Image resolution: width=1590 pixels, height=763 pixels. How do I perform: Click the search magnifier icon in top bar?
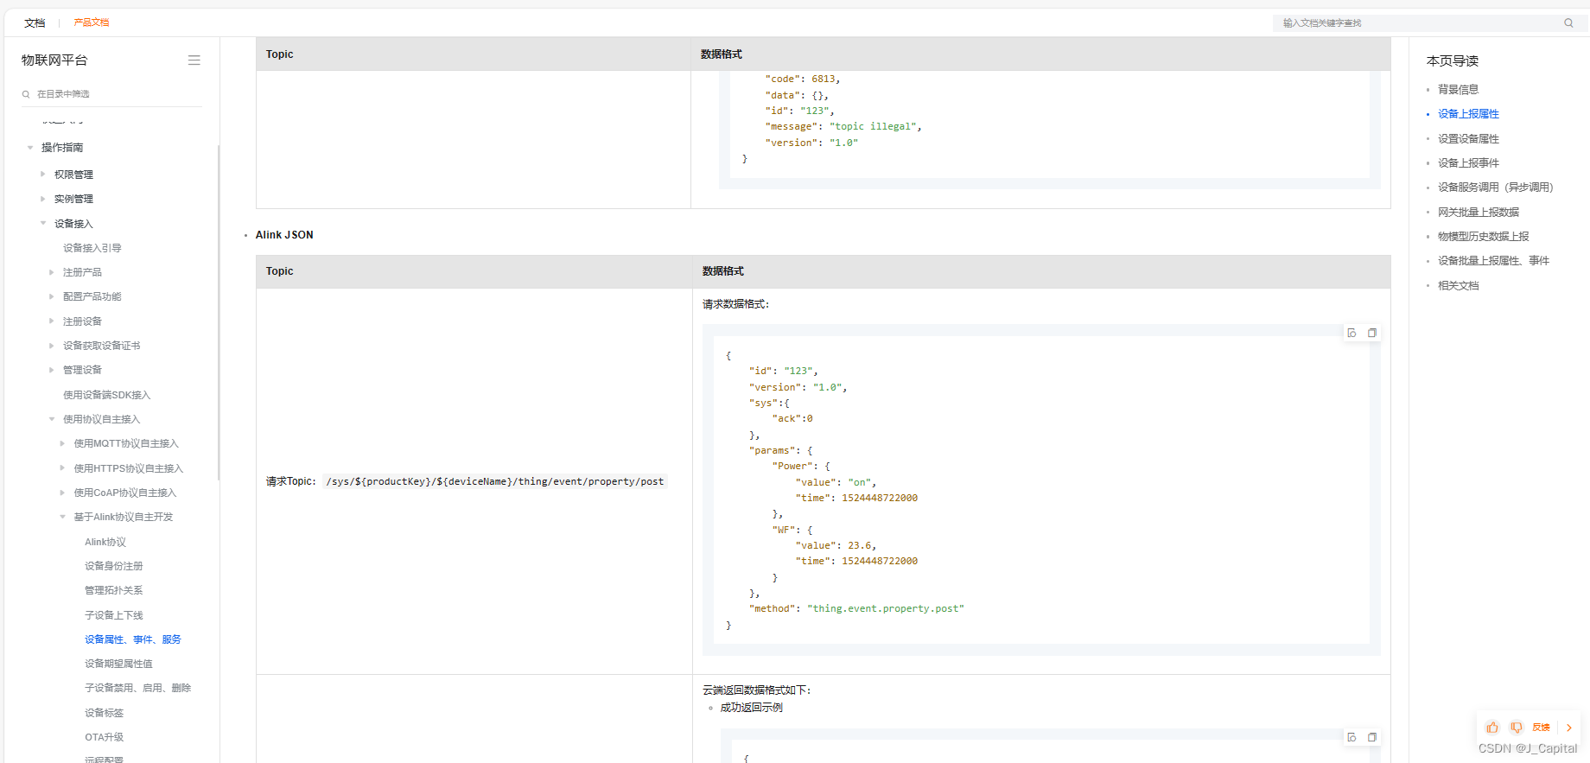[1568, 23]
